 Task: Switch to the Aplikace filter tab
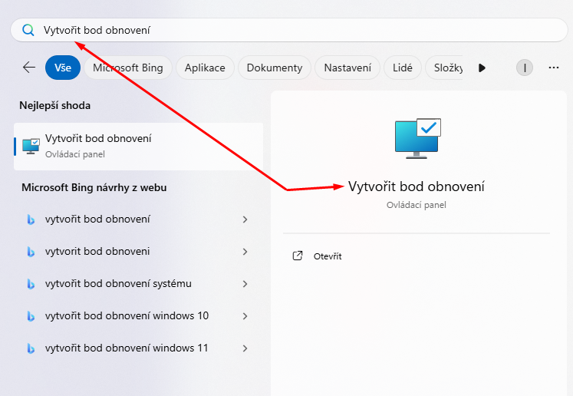pos(205,68)
